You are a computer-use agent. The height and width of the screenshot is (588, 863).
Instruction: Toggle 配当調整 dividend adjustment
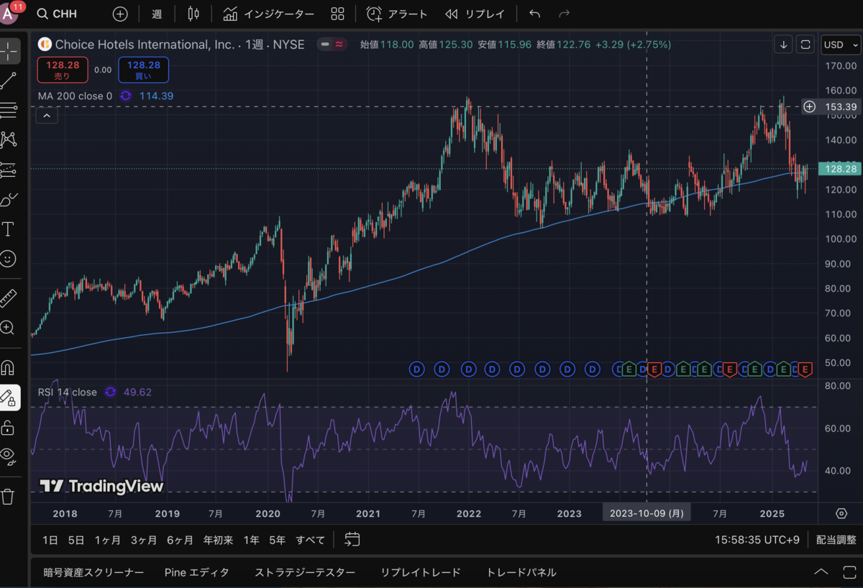(x=836, y=540)
